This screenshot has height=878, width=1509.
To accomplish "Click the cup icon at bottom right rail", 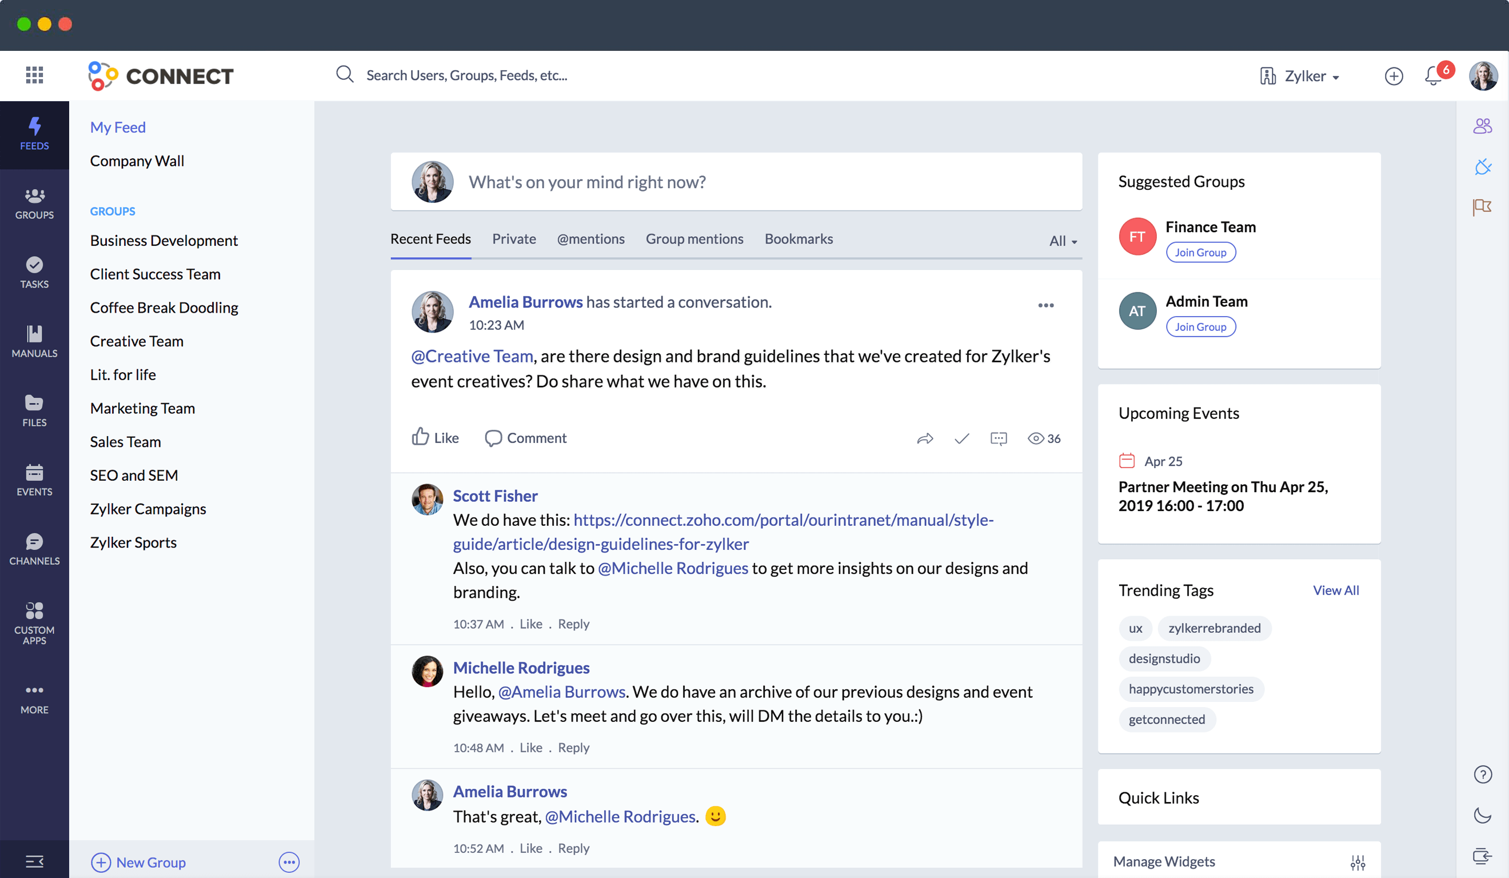I will tap(1483, 856).
